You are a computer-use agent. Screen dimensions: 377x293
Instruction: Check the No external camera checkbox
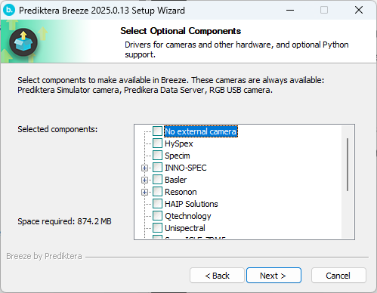(157, 131)
